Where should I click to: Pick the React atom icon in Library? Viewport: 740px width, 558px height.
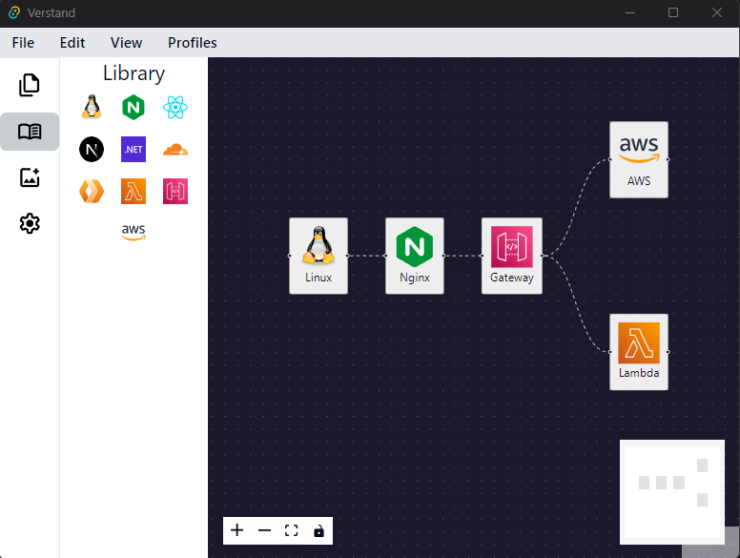(175, 107)
